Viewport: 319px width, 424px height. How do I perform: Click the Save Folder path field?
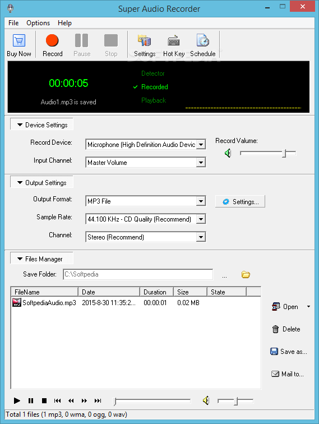pos(138,274)
